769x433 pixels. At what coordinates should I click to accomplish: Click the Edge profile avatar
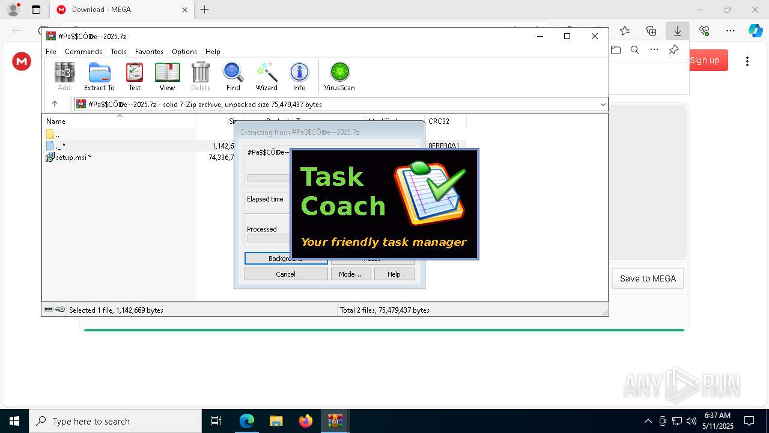(13, 10)
